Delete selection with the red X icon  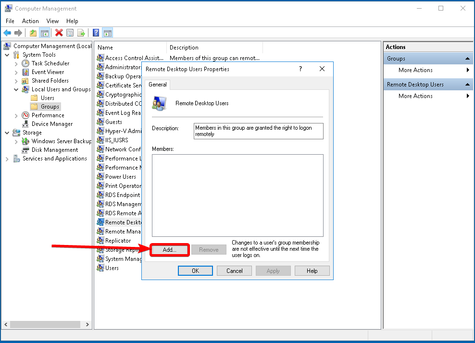(x=59, y=33)
